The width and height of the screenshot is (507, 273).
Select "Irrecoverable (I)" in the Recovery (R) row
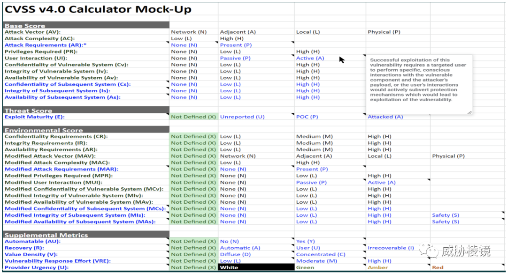tap(391, 248)
